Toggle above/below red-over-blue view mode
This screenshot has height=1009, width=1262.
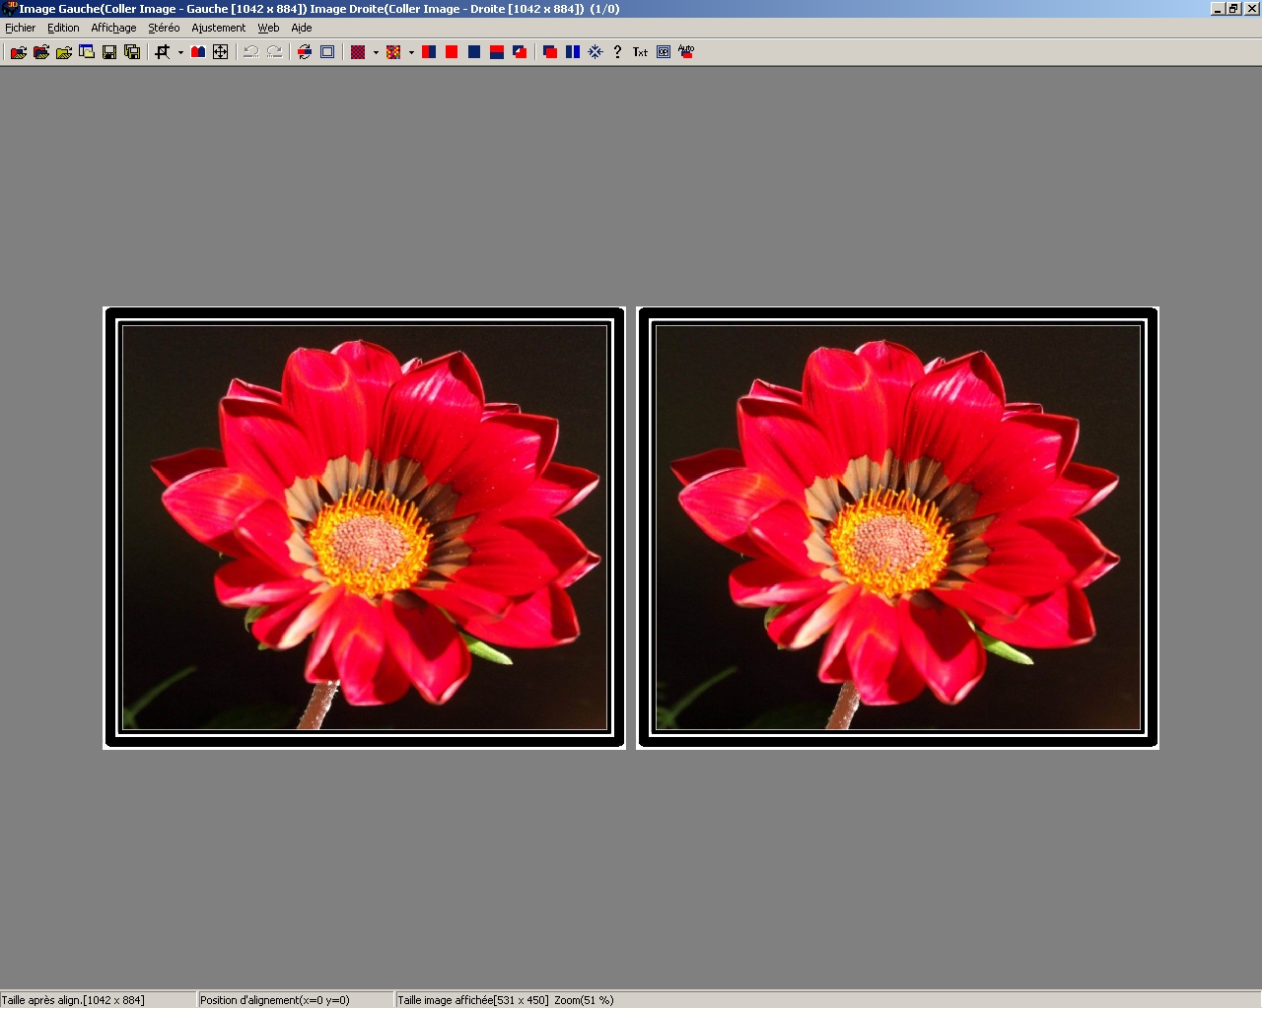click(497, 52)
